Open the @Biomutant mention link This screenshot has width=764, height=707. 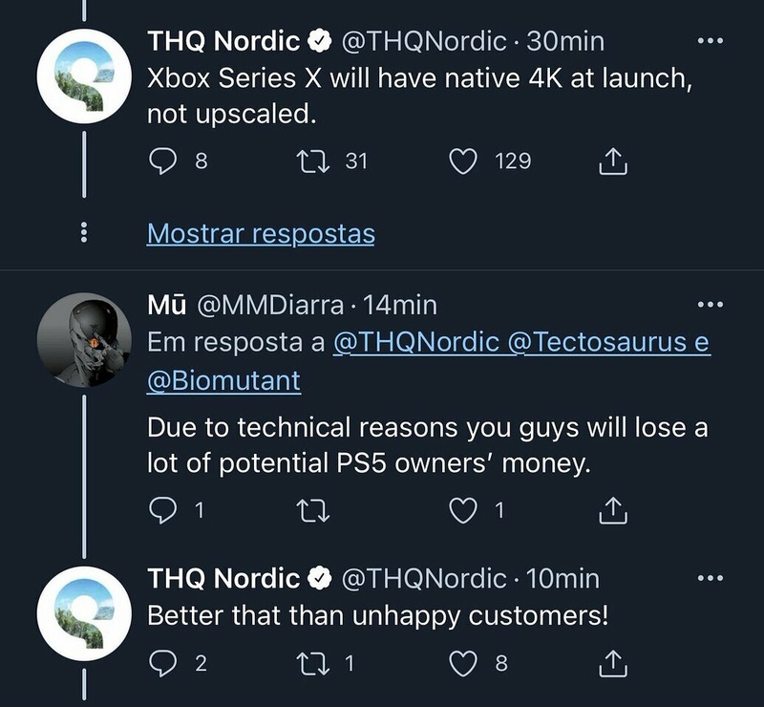pyautogui.click(x=223, y=381)
